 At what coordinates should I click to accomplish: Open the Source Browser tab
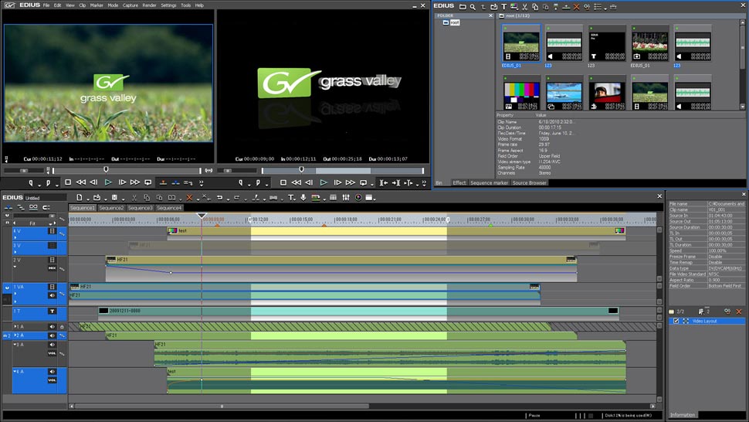point(529,183)
